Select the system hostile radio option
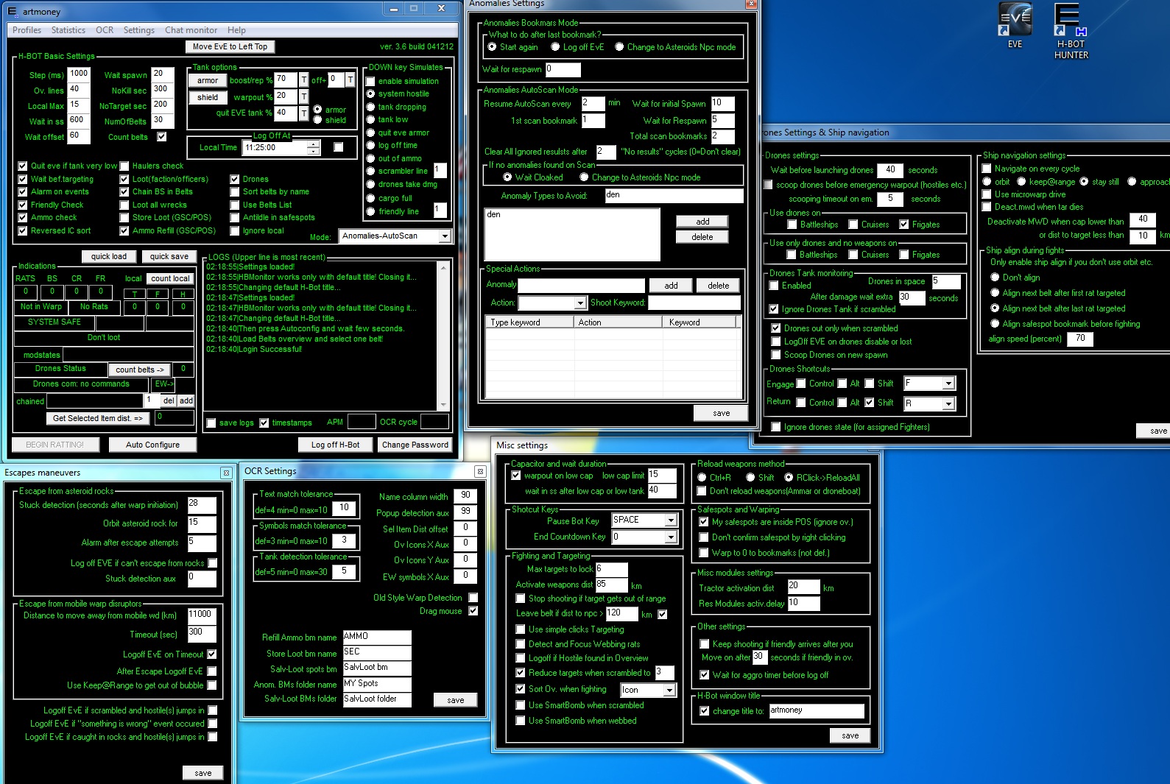1170x784 pixels. point(370,94)
